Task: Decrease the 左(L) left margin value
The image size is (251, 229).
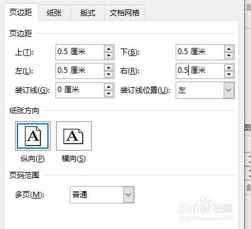Action: tap(109, 74)
